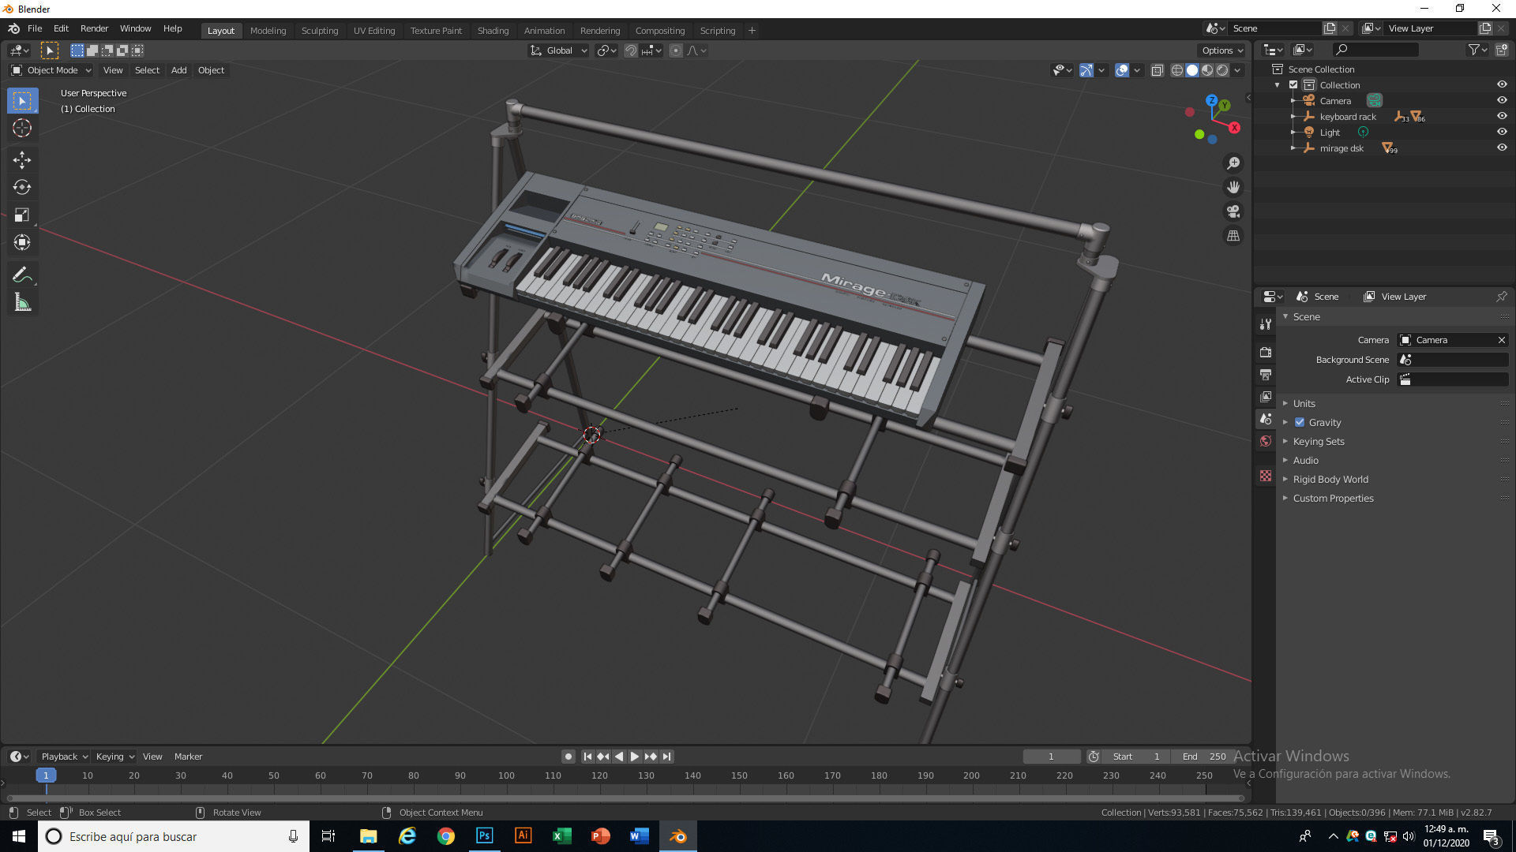Open Photoshop from the taskbar
This screenshot has height=852, width=1516.
point(484,836)
